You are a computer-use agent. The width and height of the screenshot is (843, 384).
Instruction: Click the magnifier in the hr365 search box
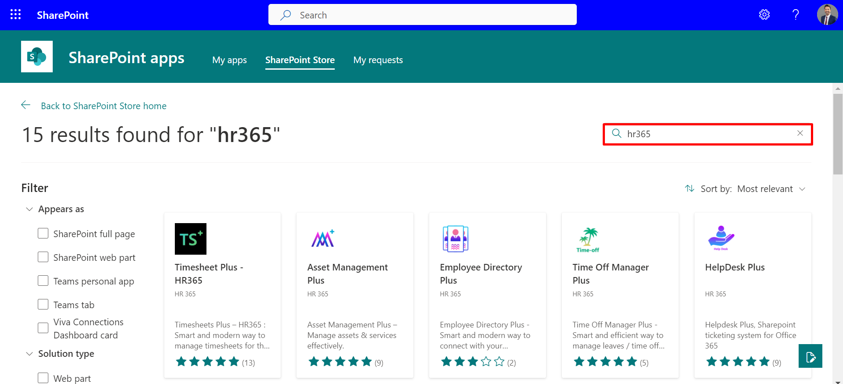(617, 134)
